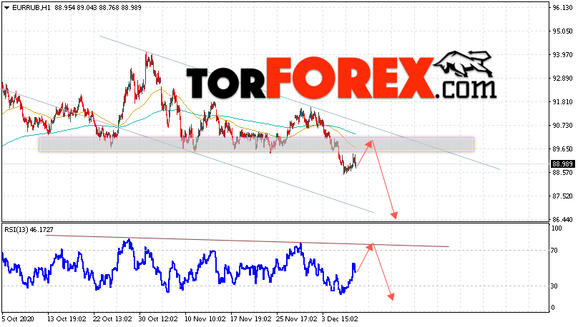Viewport: 578px width, 327px height.
Task: Click the 3 Dec 15:02 time label
Action: click(x=341, y=318)
